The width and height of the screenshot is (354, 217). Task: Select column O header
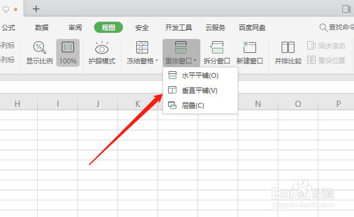click(298, 103)
